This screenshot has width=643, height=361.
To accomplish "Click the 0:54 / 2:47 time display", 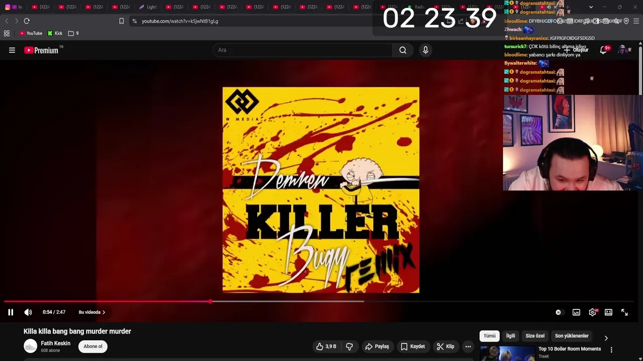I will click(54, 312).
